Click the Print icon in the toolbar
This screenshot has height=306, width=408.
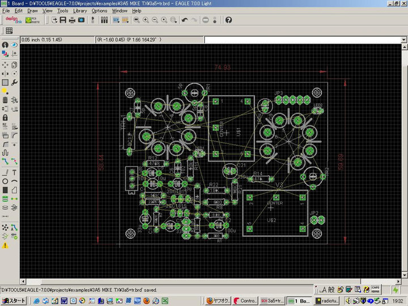tap(72, 20)
